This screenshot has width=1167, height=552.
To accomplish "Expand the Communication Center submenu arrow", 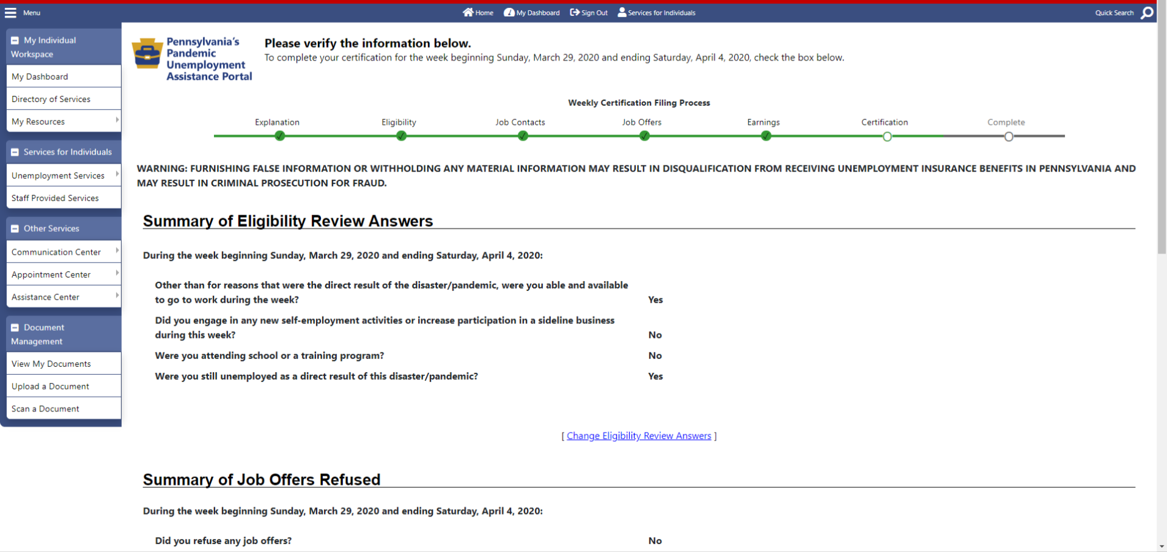I will tap(117, 251).
